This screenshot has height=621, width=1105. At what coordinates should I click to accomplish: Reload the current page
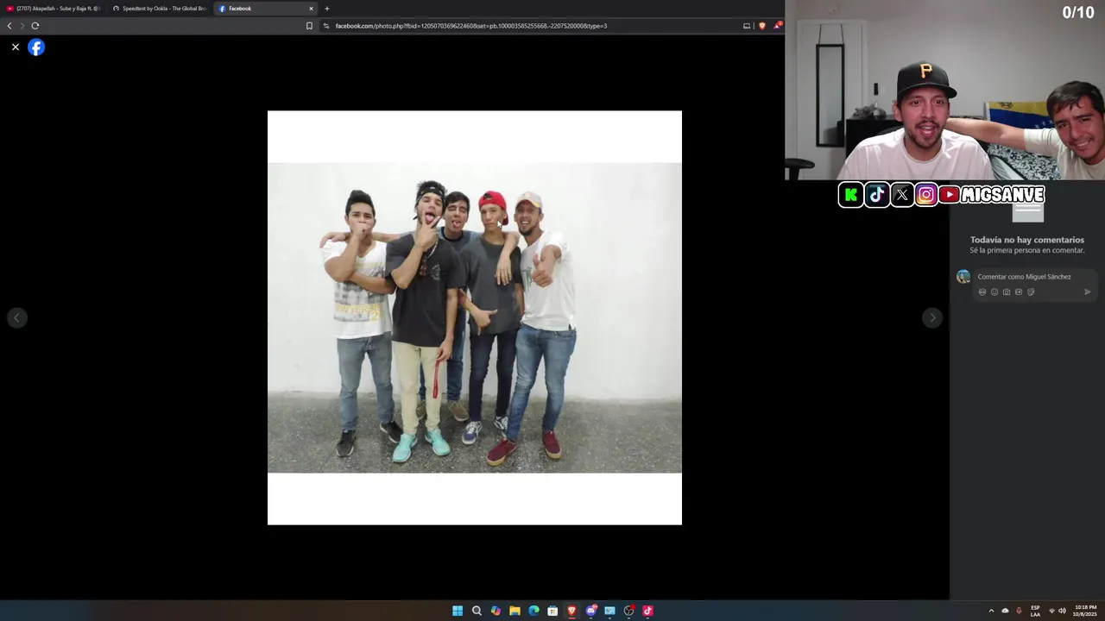click(x=35, y=26)
